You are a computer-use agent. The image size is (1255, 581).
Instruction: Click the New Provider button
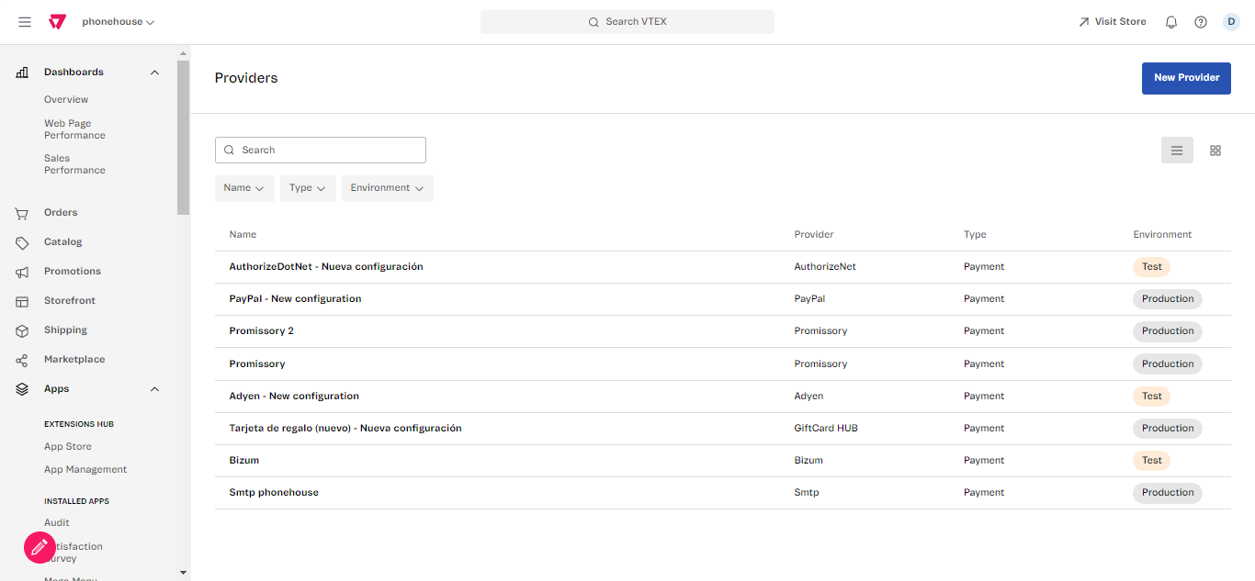[1186, 78]
